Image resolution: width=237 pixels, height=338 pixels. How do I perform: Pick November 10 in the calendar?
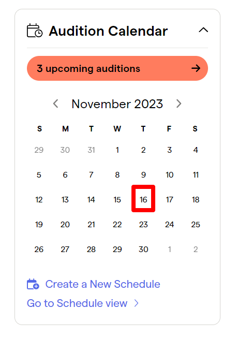click(169, 175)
